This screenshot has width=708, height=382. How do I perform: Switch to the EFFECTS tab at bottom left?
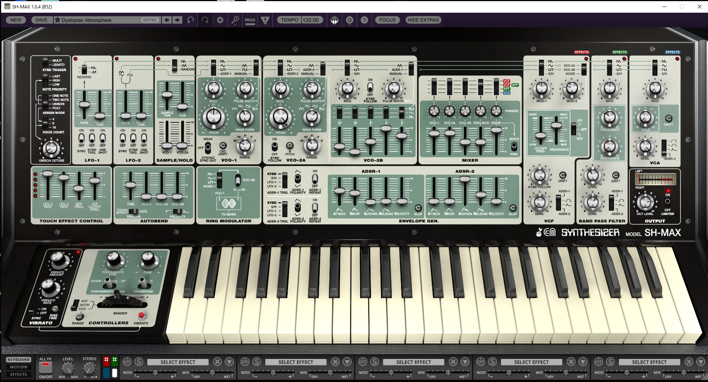[19, 374]
